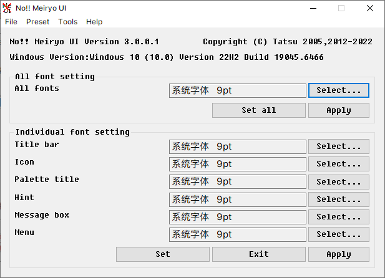The image size is (385, 278).
Task: Click the 'Hint' label
Action: [x=24, y=197]
